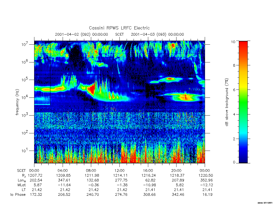Click the 04:00 time tick label
273x204 pixels.
[63, 171]
